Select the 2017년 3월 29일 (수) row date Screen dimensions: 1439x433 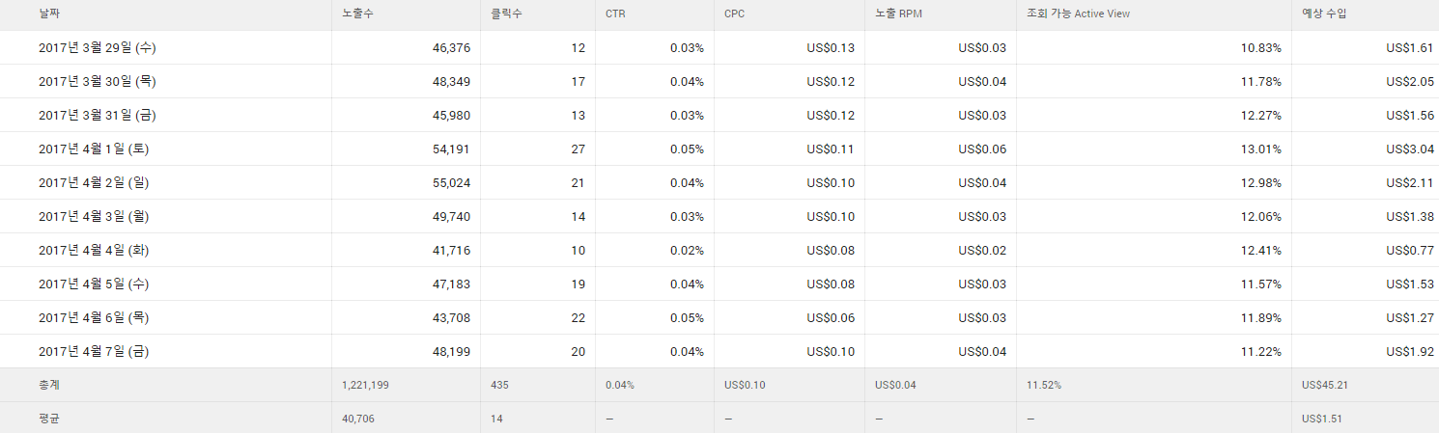[97, 48]
